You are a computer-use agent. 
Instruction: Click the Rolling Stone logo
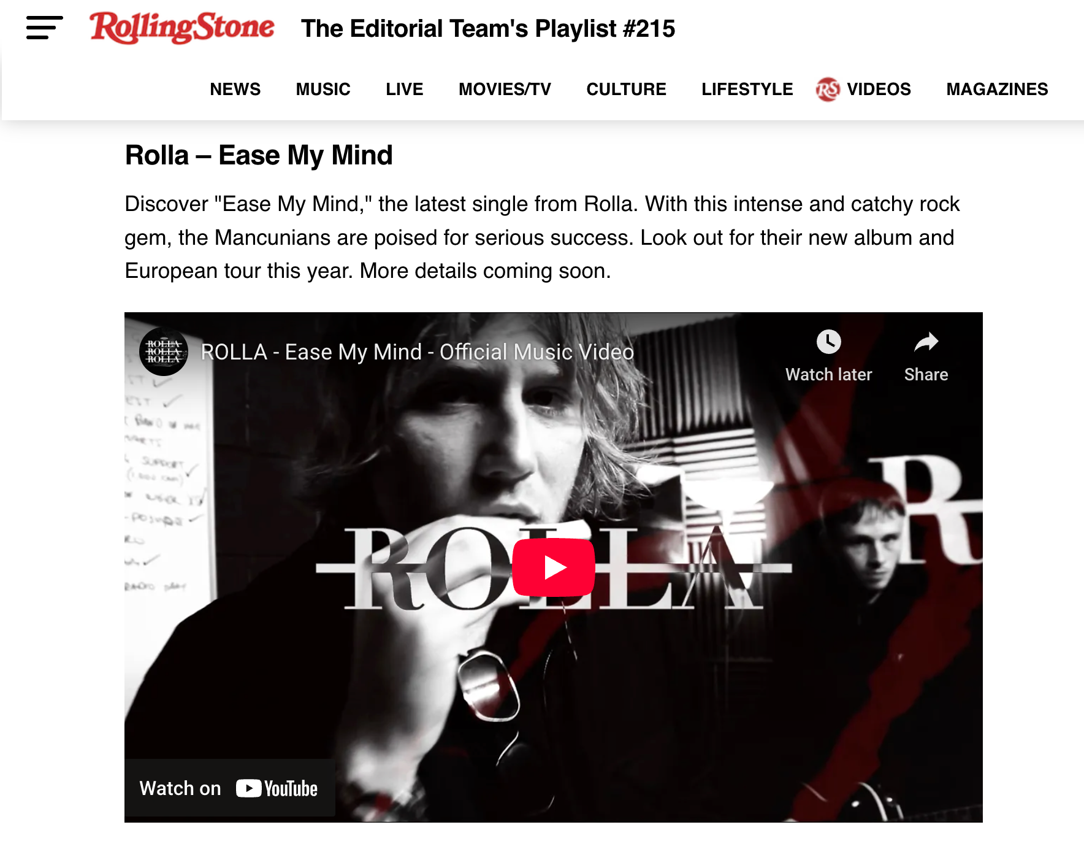181,28
